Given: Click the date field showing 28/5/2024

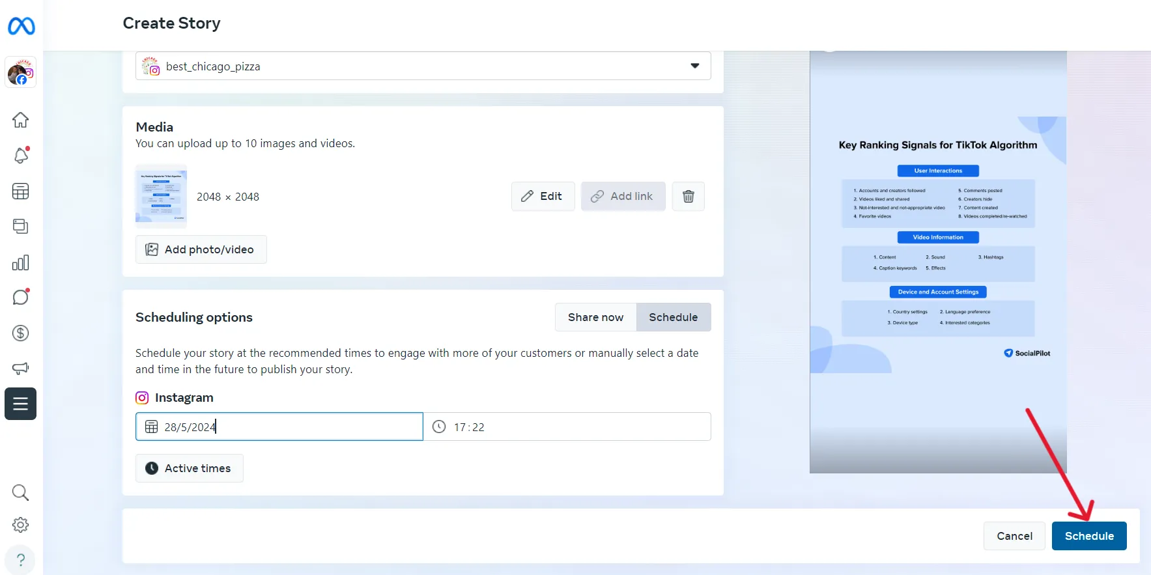Looking at the screenshot, I should (280, 427).
